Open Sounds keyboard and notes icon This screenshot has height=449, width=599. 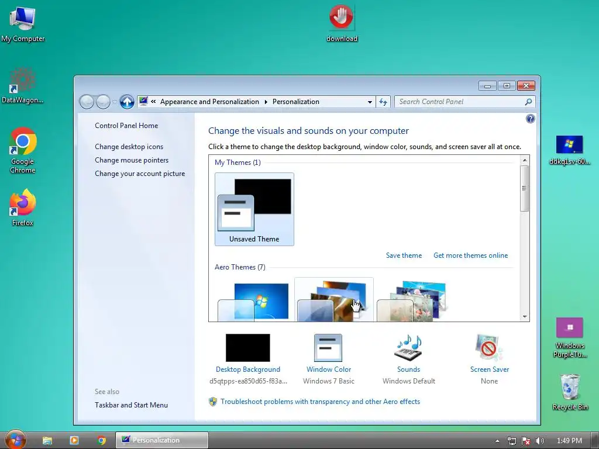pyautogui.click(x=408, y=348)
